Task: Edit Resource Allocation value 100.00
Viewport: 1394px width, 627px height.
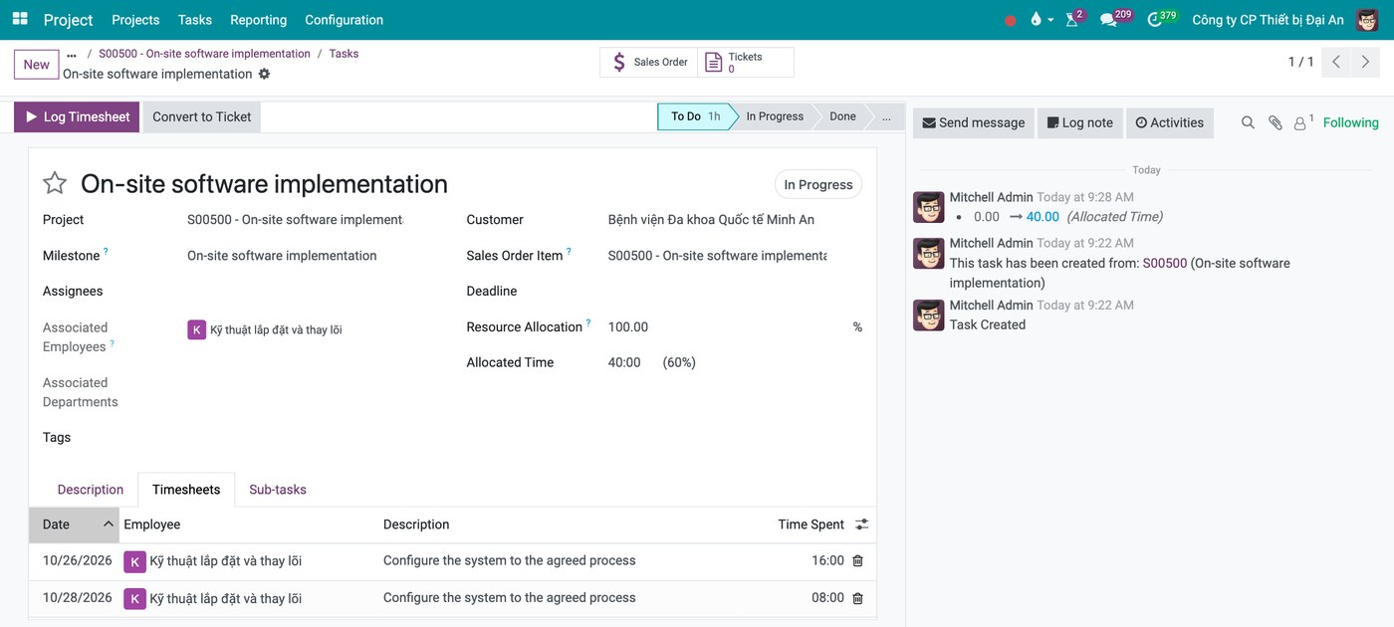Action: tap(628, 327)
